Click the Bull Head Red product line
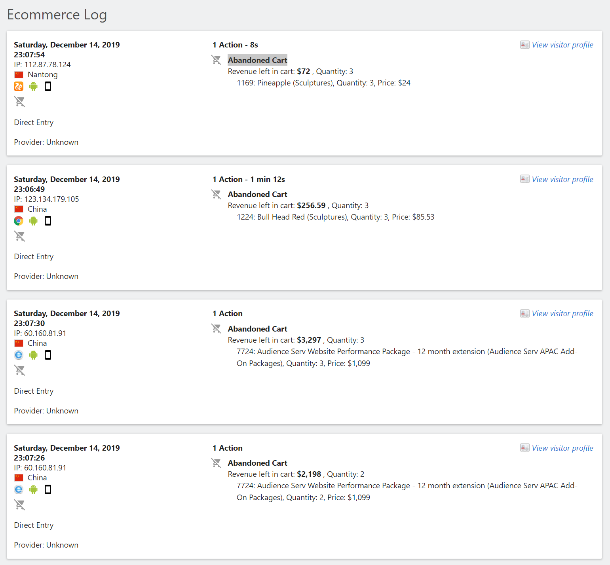This screenshot has height=565, width=610. pos(335,217)
